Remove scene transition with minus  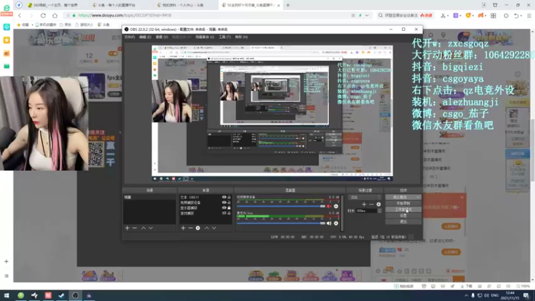coord(371,205)
